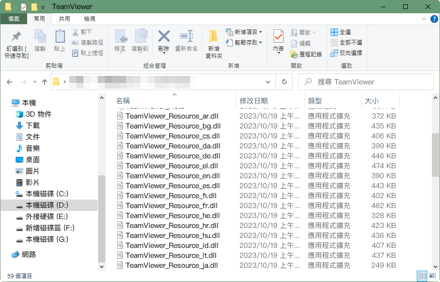Sort by the 修改日期 column header
Image resolution: width=440 pixels, height=282 pixels.
click(x=253, y=101)
